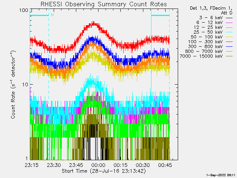
Task: Click the cyan 'N' night flag marker
Action: (52, 15)
